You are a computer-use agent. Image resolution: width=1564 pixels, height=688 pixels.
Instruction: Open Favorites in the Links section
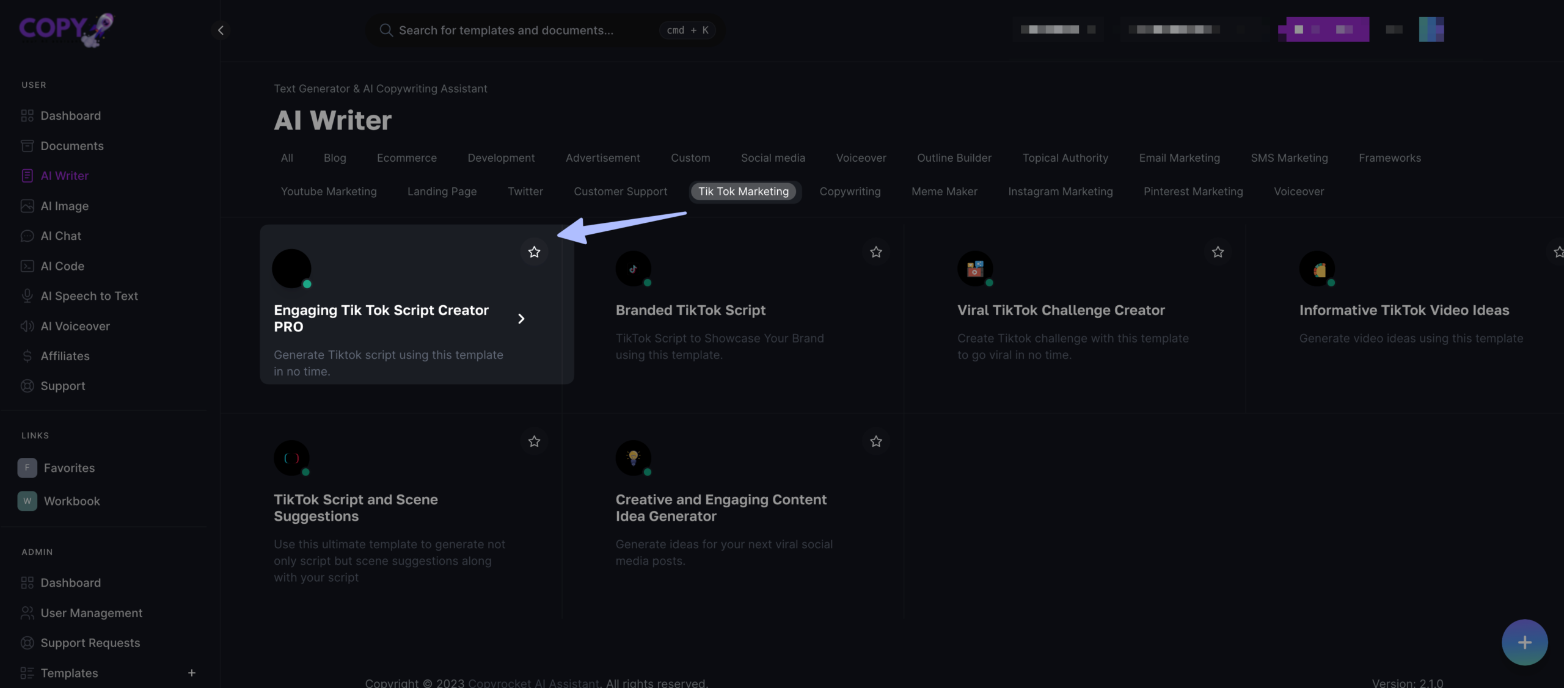pos(69,468)
